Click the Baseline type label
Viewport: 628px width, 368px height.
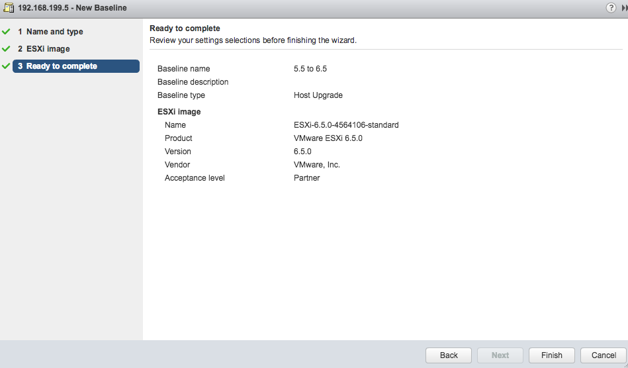click(x=181, y=95)
